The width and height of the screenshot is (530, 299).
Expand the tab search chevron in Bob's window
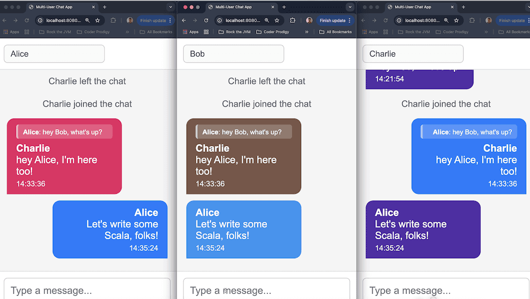click(x=350, y=7)
